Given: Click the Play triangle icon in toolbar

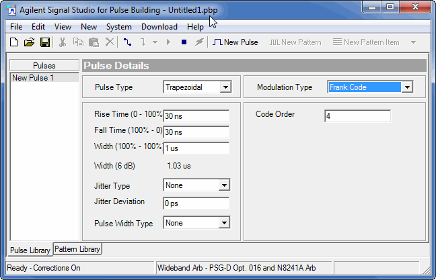Looking at the screenshot, I should point(168,42).
